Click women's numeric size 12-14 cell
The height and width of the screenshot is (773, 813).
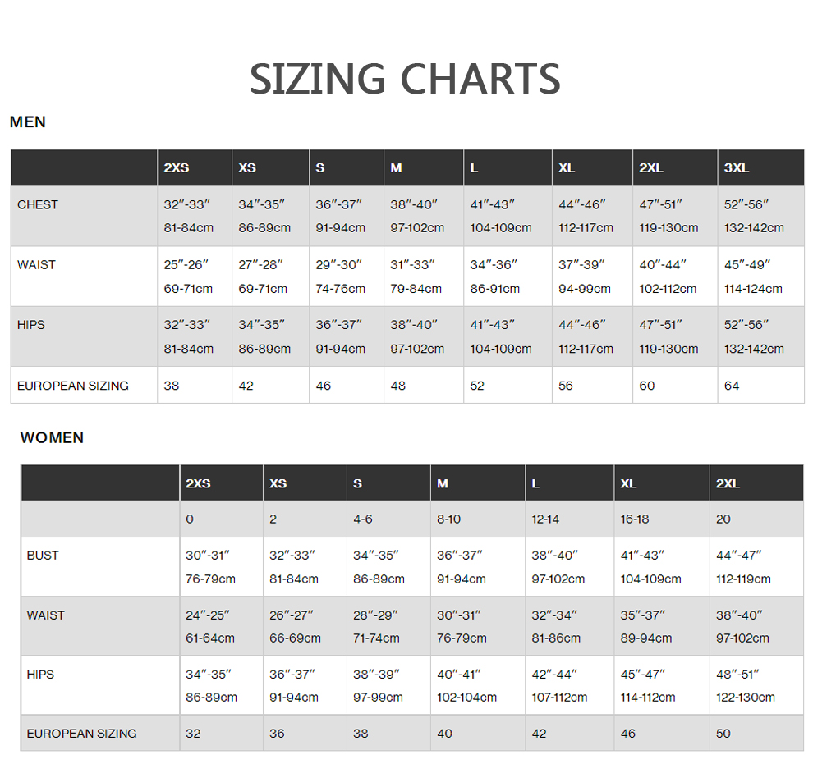tap(545, 519)
